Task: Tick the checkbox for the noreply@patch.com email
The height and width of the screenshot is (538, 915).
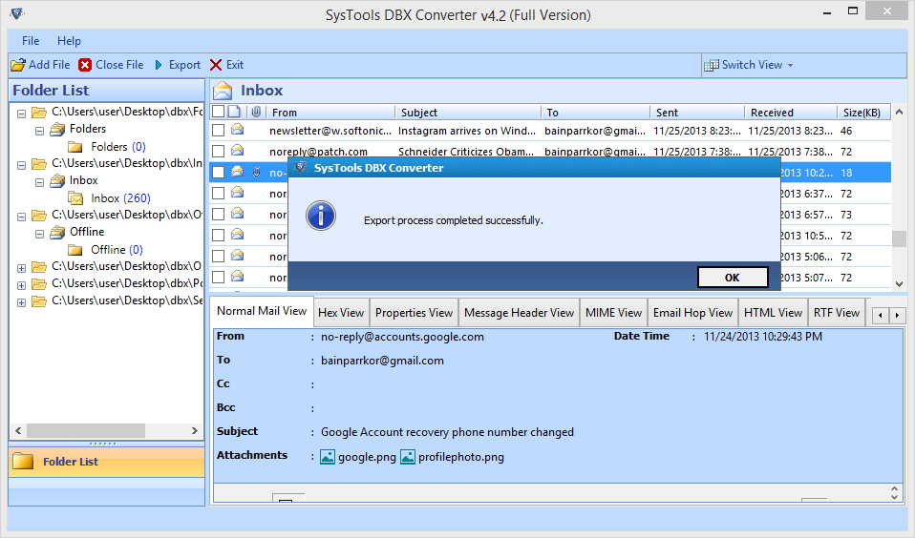Action: pos(219,151)
